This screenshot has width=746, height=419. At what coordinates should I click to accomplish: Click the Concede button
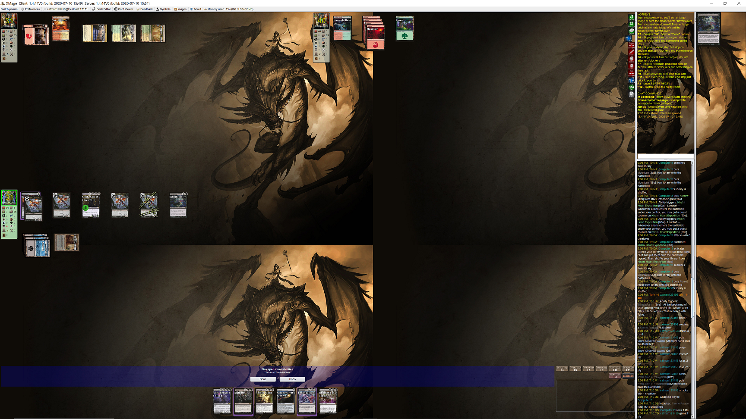pos(628,376)
